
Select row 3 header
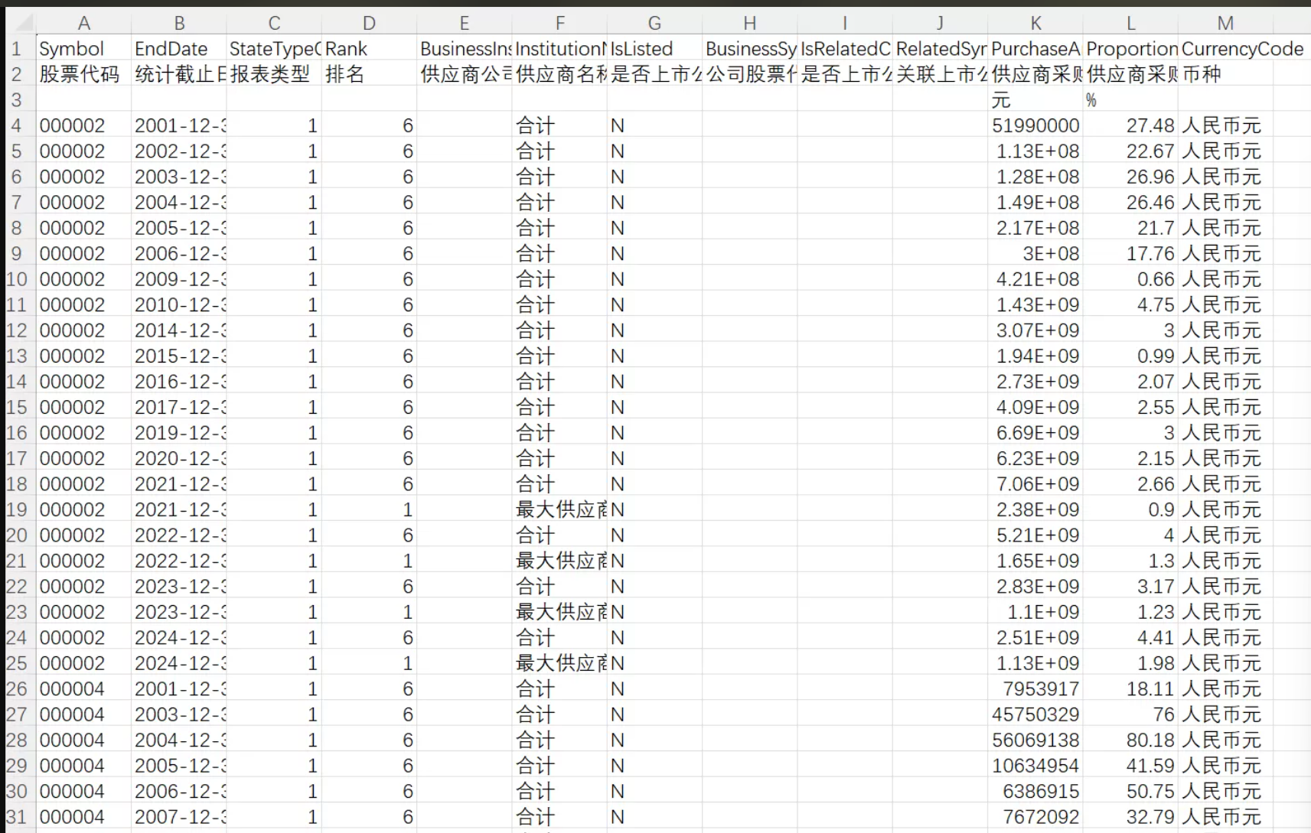click(x=17, y=100)
